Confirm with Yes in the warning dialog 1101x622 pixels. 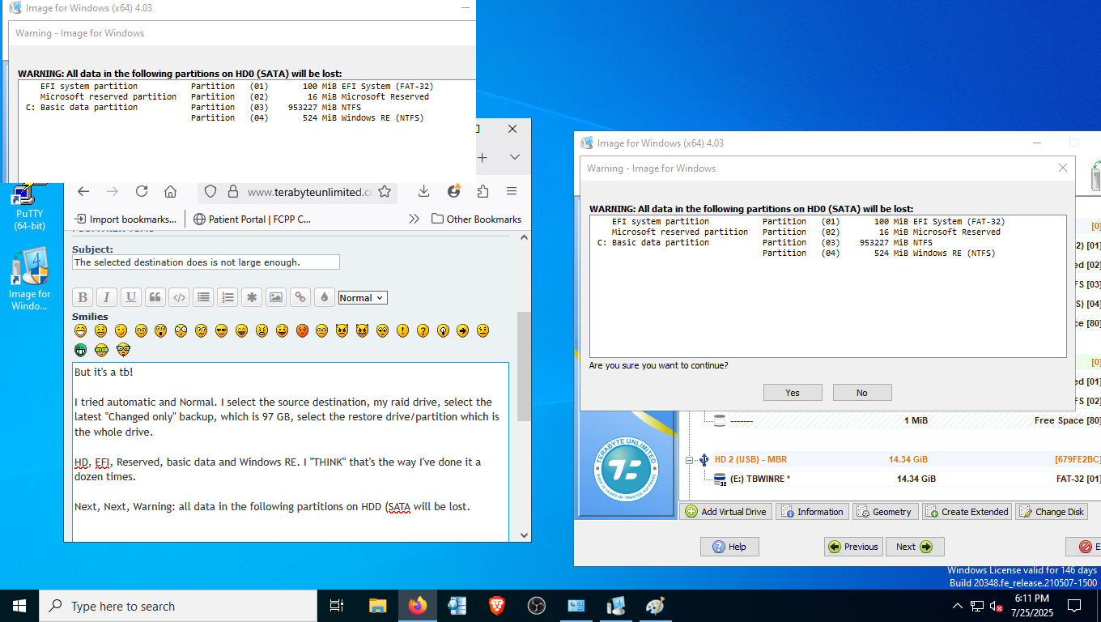click(793, 393)
